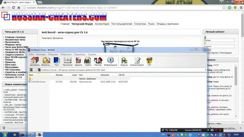The image size is (244, 137).
Task: Open the Читерский Форум navigation link
Action: coord(82,24)
